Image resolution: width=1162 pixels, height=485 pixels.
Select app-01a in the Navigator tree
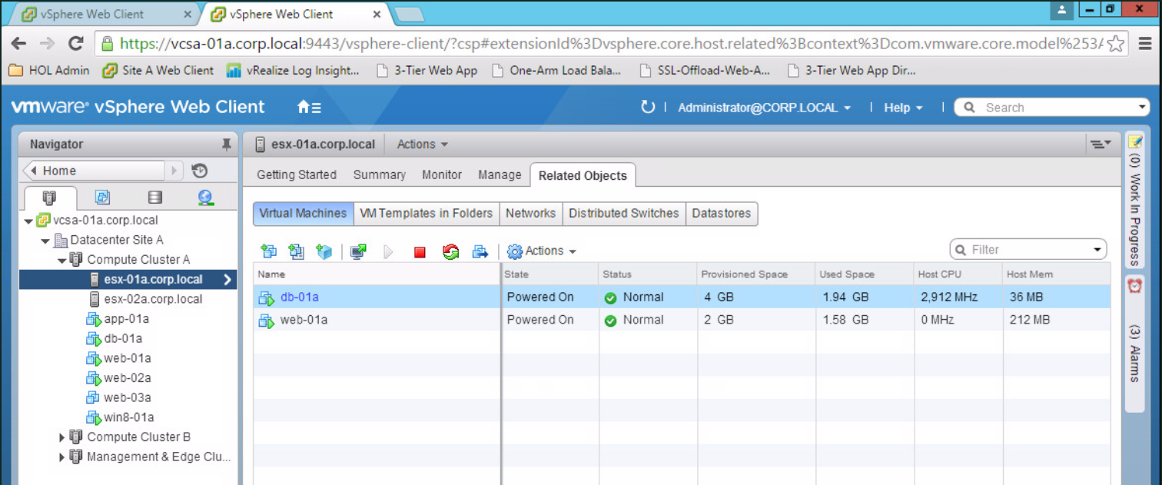[126, 319]
